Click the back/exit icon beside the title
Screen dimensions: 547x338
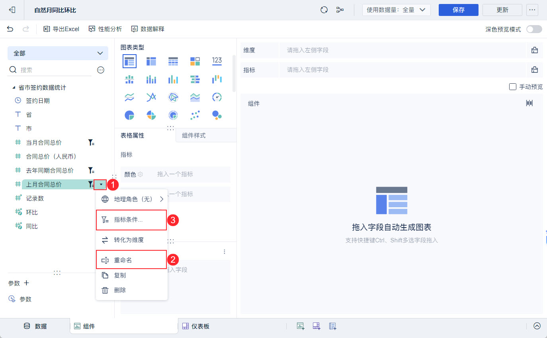tap(12, 10)
